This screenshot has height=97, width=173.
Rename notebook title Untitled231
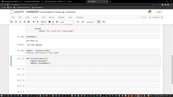[x=33, y=12]
